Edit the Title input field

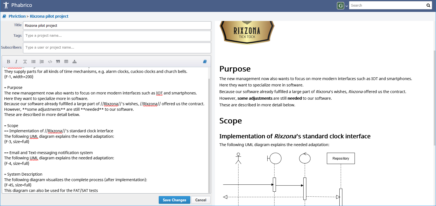(117, 25)
